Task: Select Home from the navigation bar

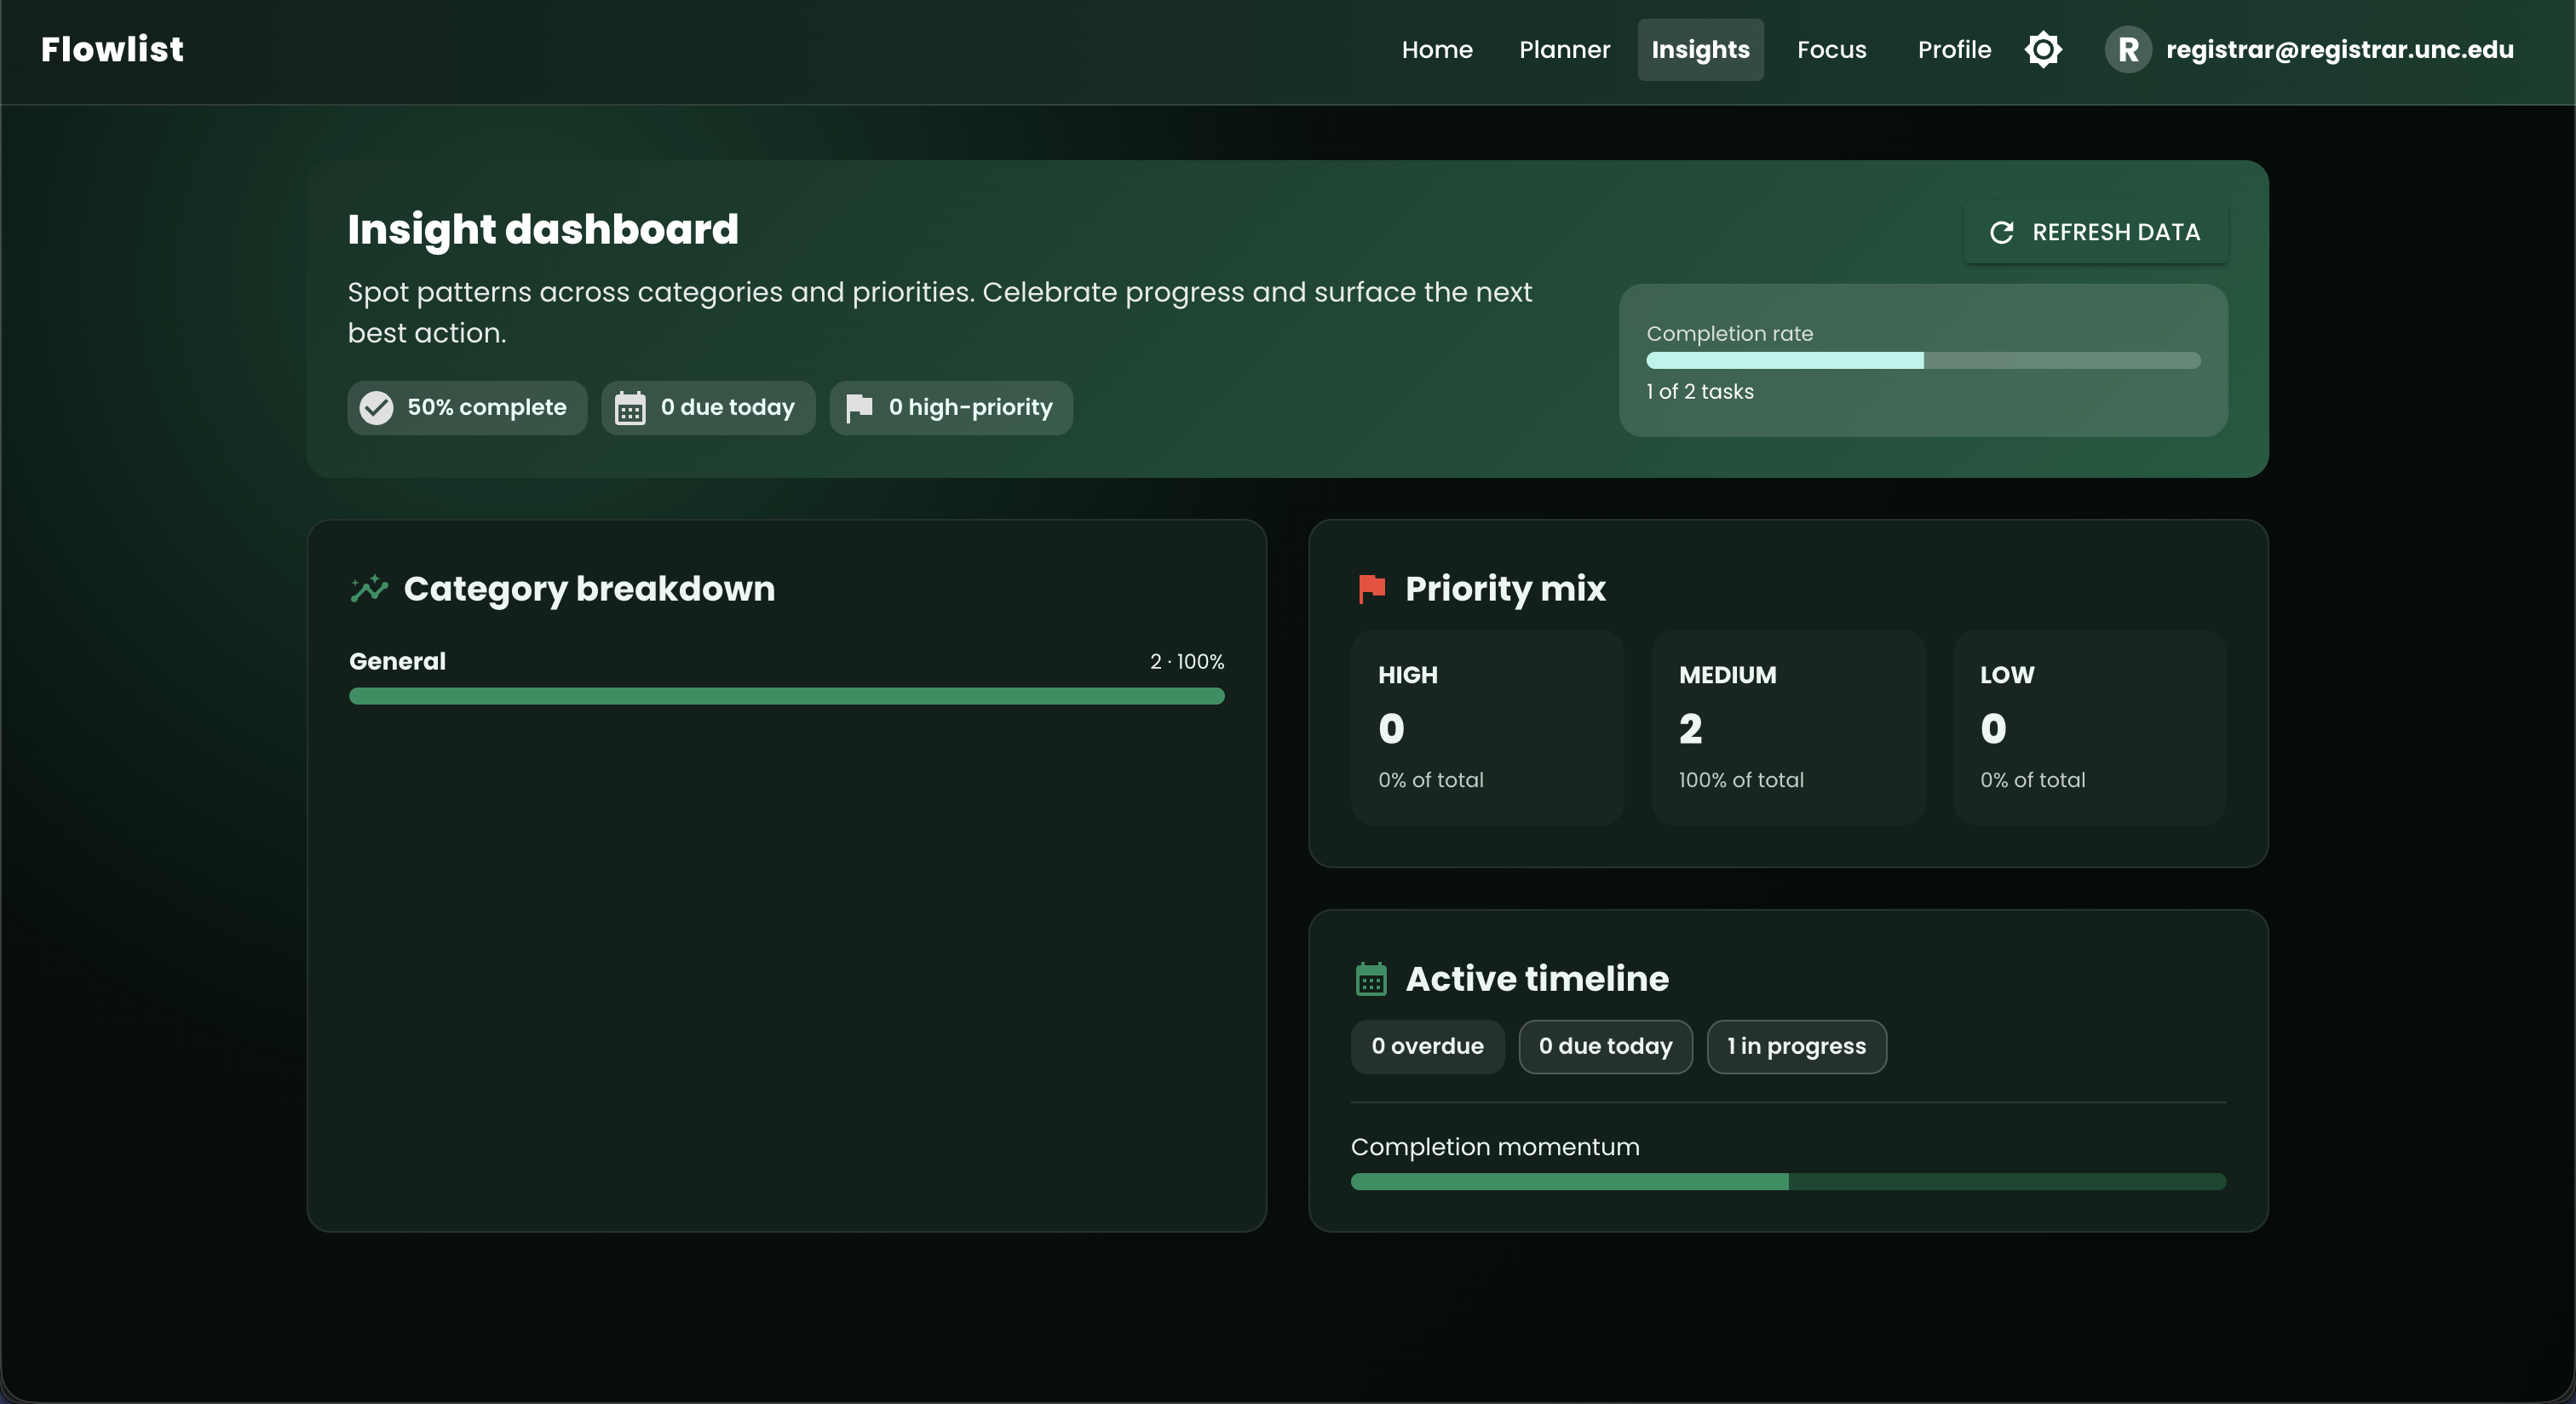Action: [x=1437, y=49]
